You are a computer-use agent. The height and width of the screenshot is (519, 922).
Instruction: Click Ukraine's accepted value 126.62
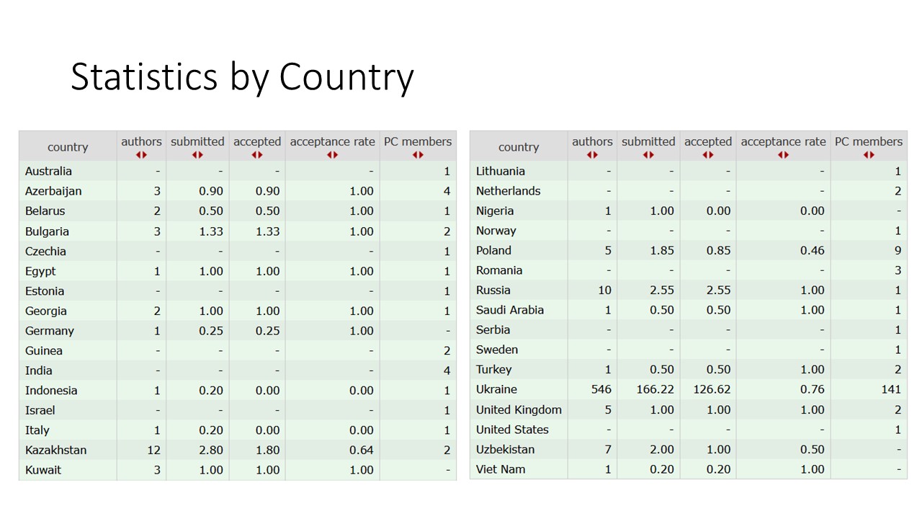[x=712, y=389]
